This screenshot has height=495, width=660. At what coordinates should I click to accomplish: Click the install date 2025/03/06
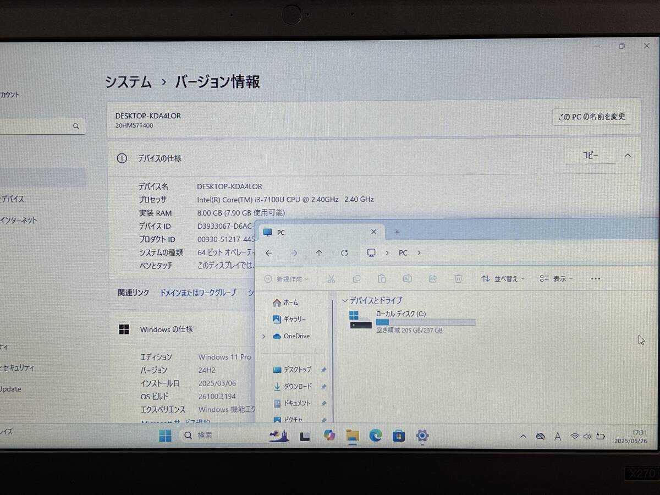click(x=217, y=383)
